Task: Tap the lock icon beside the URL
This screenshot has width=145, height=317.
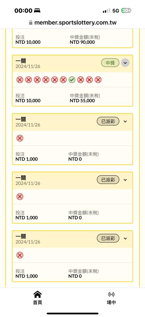Action: (31, 22)
